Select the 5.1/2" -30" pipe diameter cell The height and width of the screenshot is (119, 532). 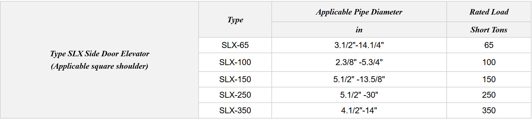pyautogui.click(x=359, y=95)
